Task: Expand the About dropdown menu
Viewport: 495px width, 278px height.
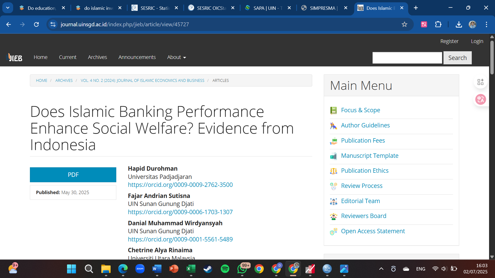Action: coord(176,57)
